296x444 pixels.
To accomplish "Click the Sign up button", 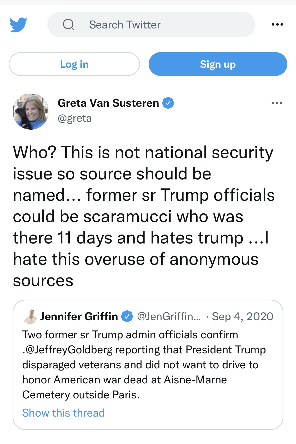I will click(x=218, y=64).
